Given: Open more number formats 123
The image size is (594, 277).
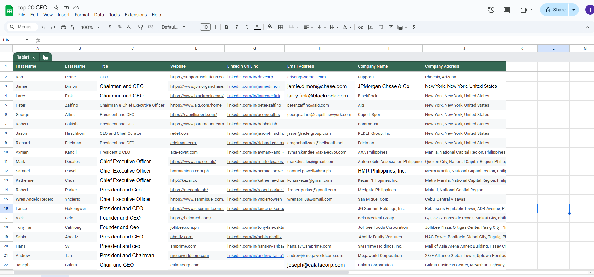Looking at the screenshot, I should click(x=150, y=27).
